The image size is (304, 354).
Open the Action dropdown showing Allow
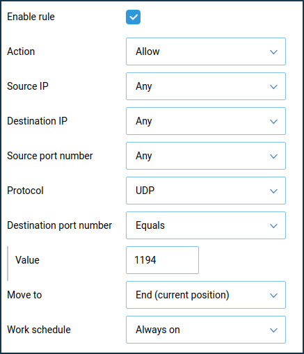tap(206, 51)
